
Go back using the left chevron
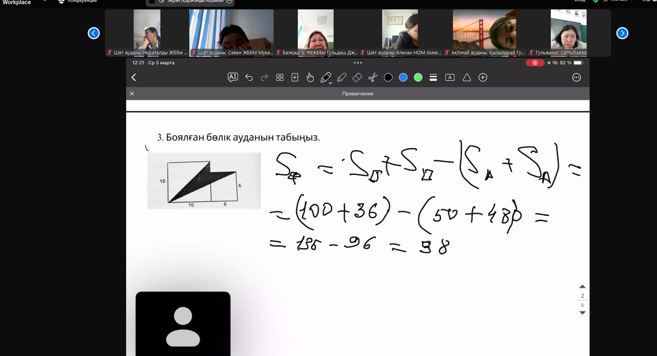pos(134,78)
